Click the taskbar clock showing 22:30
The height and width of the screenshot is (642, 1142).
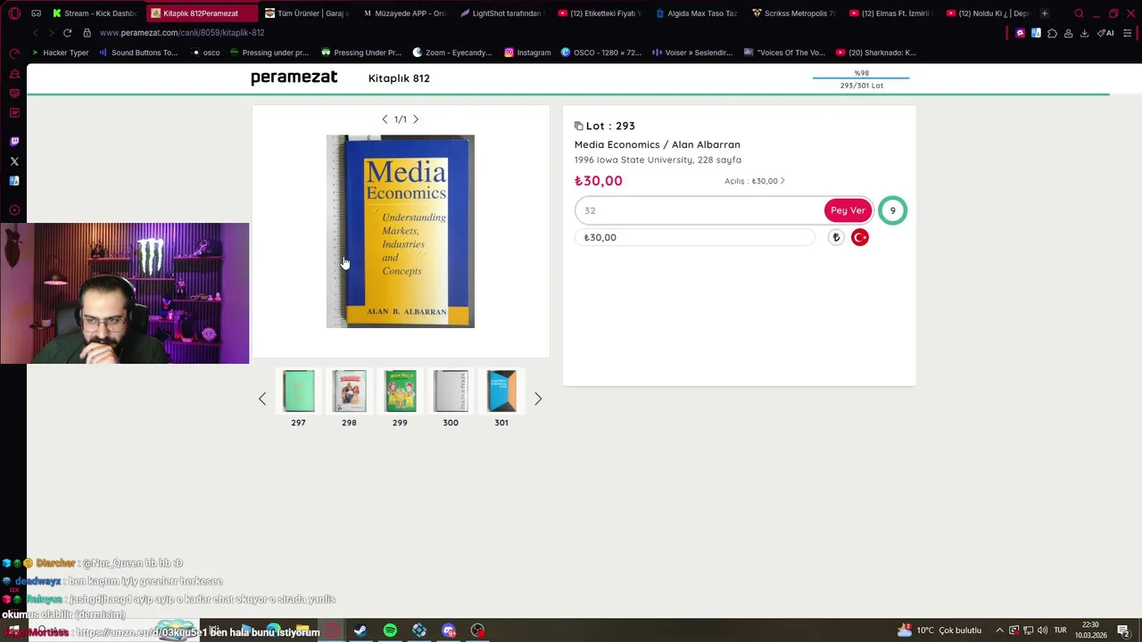pos(1090,630)
